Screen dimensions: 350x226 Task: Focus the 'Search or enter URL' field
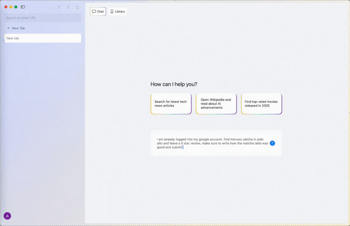[42, 18]
